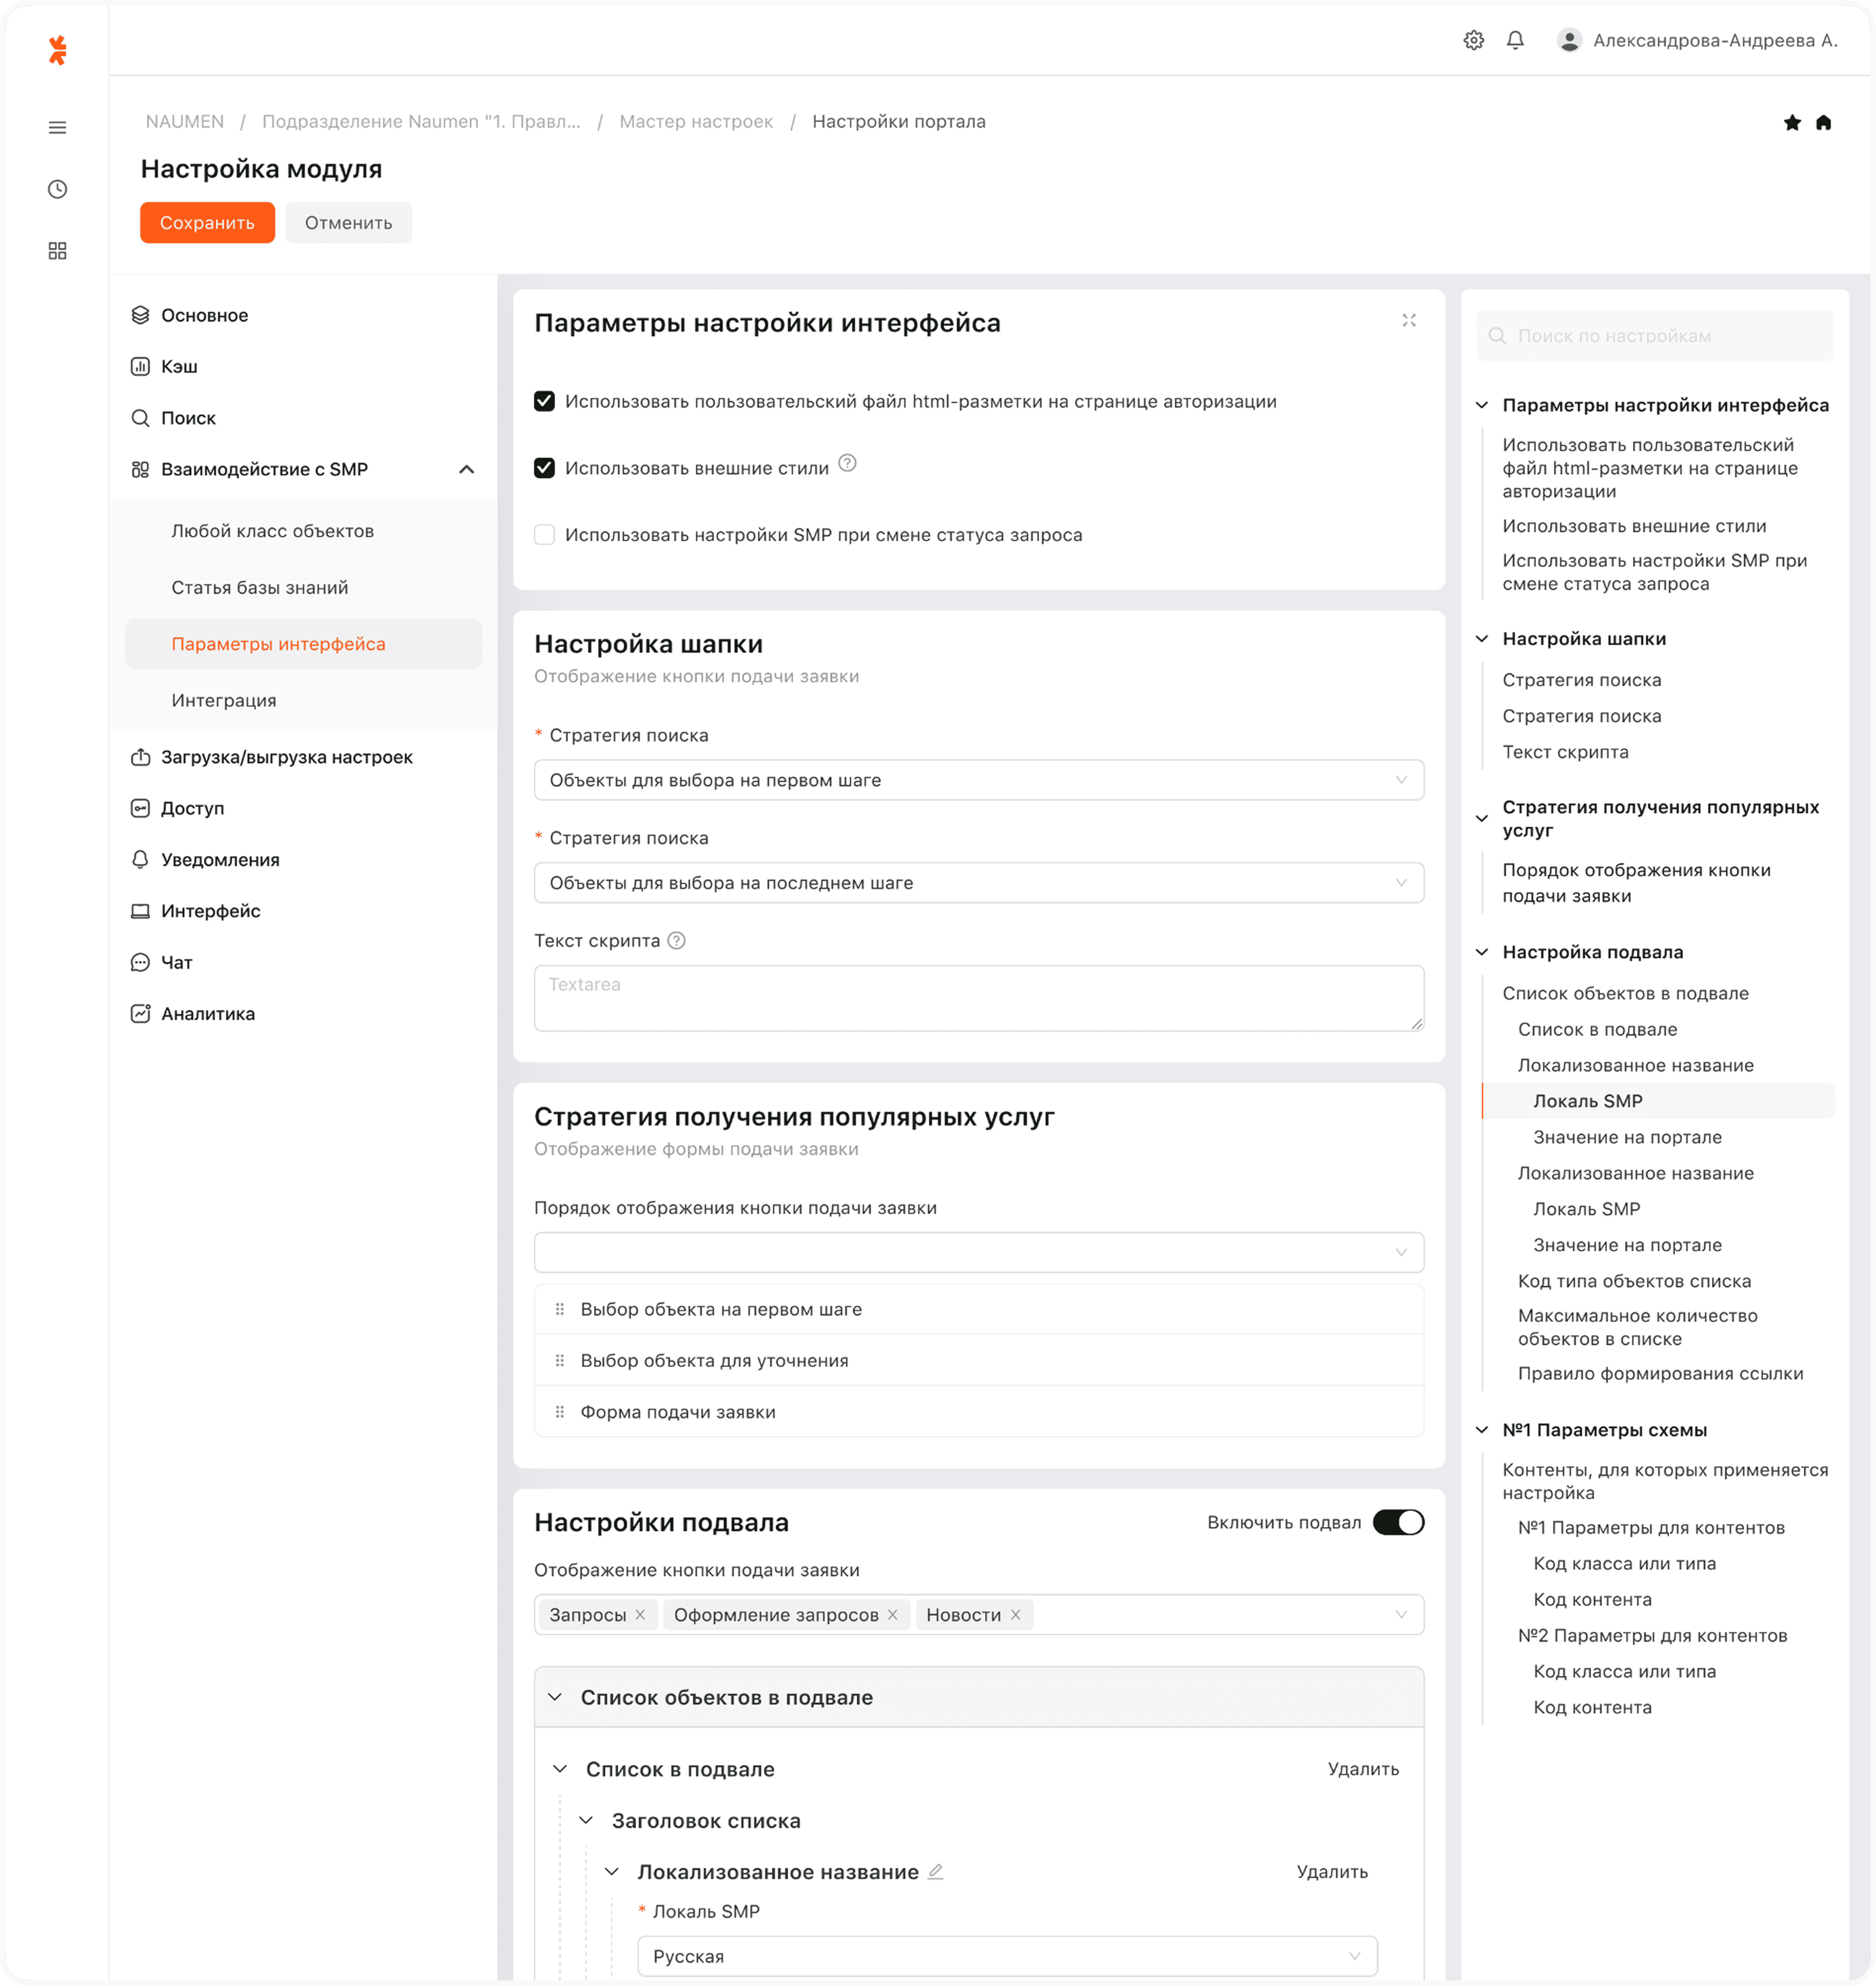Uncheck Использовать внешние стили
Screen dimensions: 1876x1986
544,467
